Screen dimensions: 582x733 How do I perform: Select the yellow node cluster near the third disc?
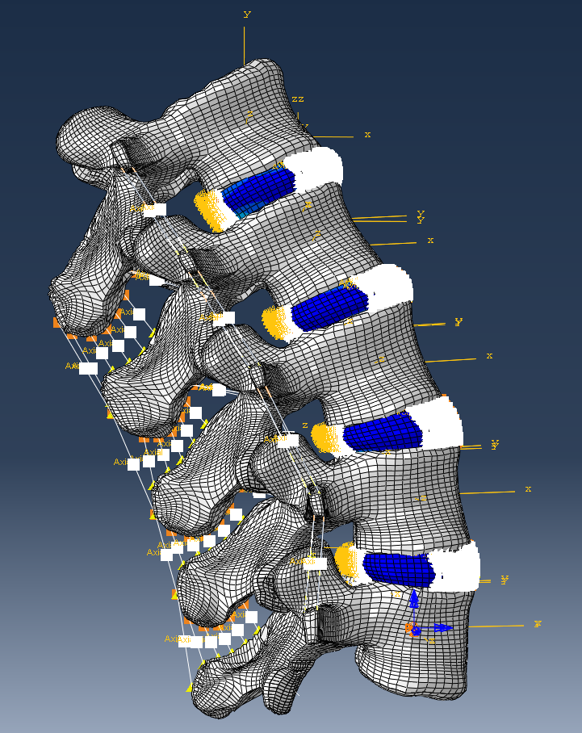point(327,437)
